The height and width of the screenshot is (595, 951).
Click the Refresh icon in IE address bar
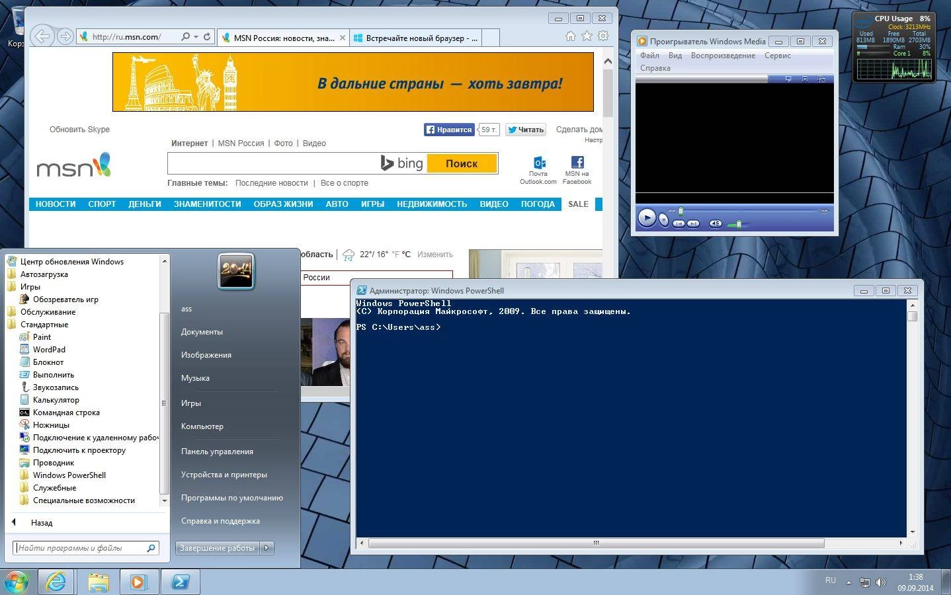click(207, 37)
